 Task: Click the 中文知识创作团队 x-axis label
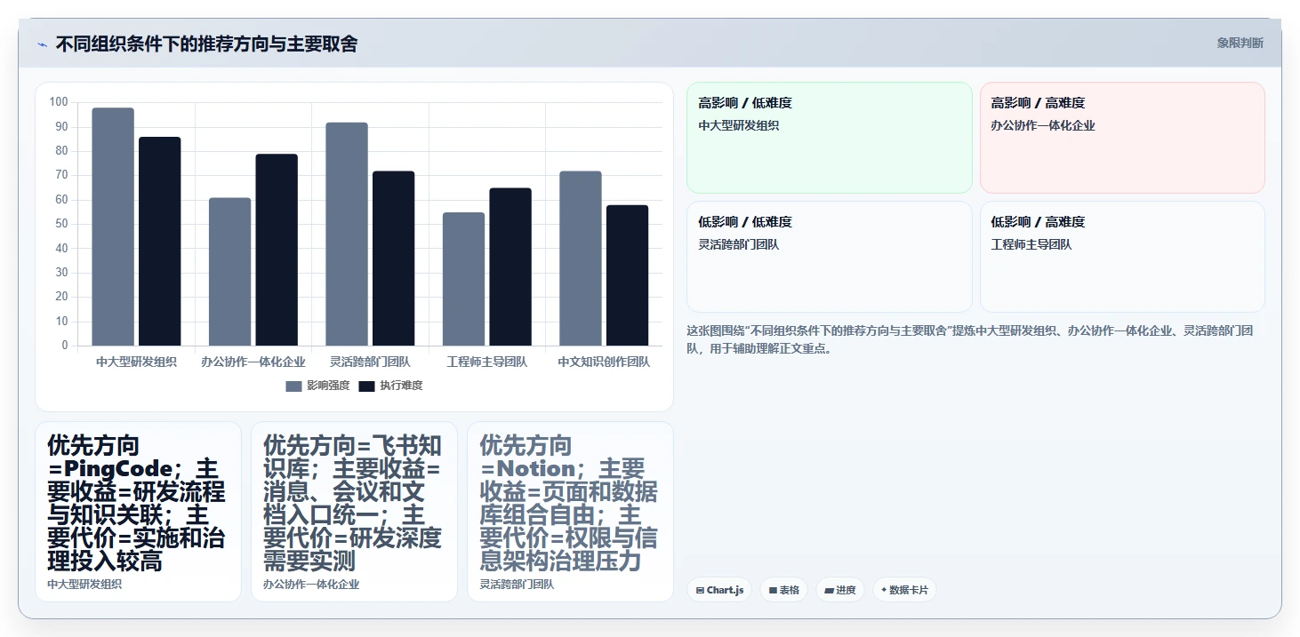pyautogui.click(x=604, y=362)
